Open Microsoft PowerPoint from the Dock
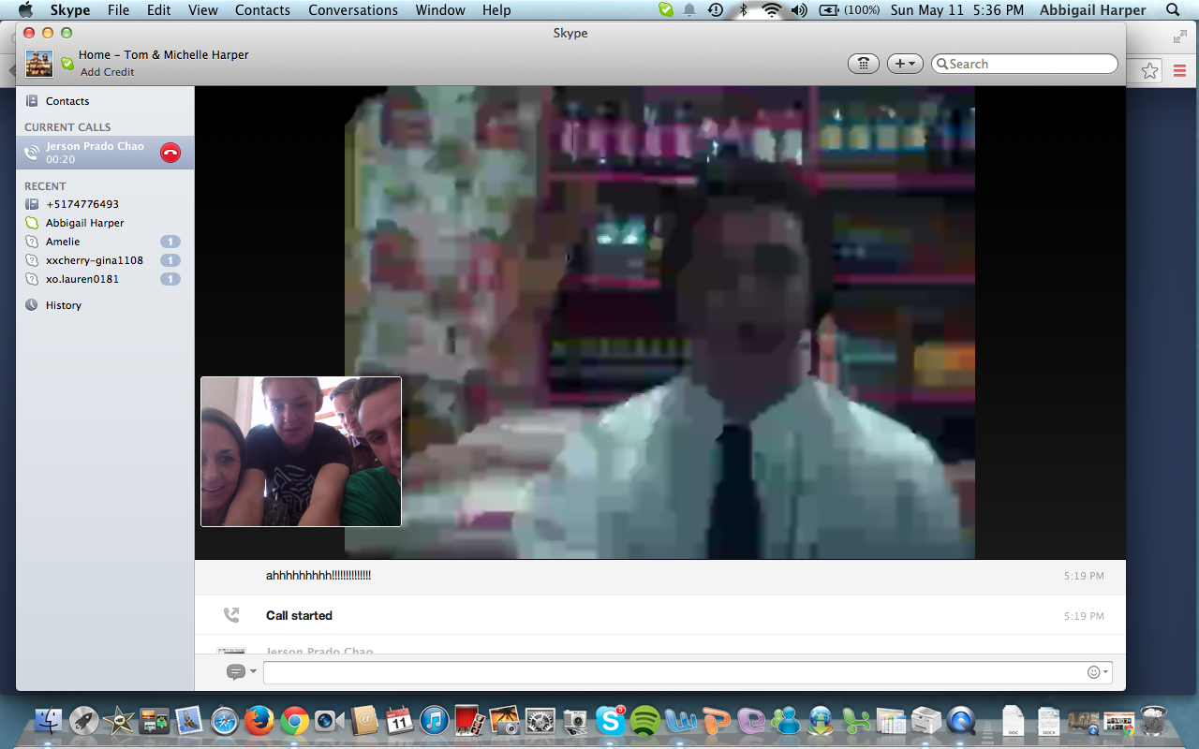This screenshot has height=749, width=1199. point(716,720)
